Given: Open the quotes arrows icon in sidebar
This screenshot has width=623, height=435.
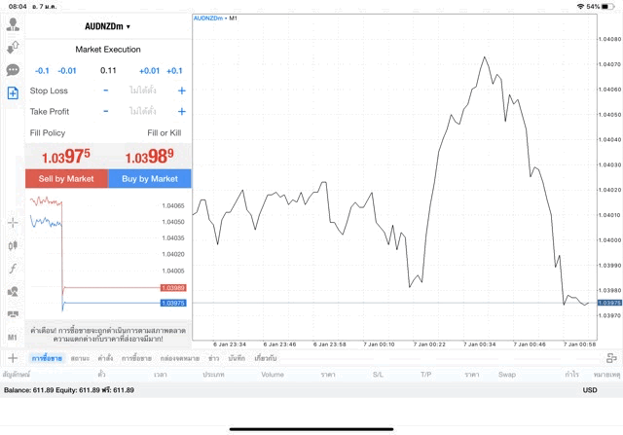Looking at the screenshot, I should click(x=13, y=47).
